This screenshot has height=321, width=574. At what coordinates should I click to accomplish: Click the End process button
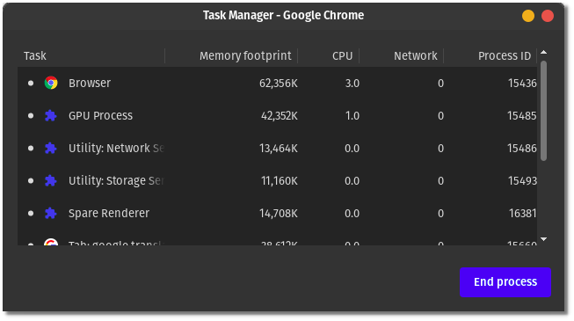coord(505,281)
